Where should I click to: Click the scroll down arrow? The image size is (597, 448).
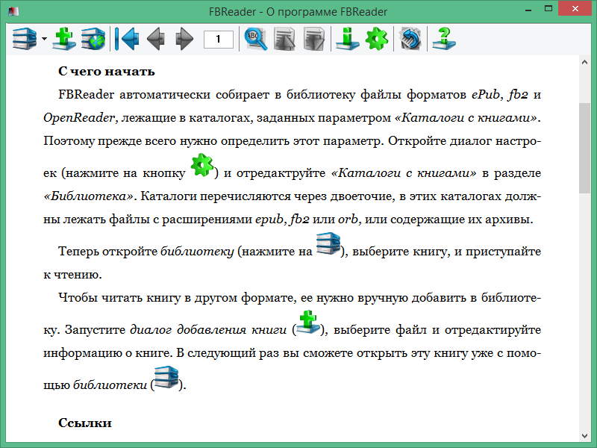click(x=584, y=435)
